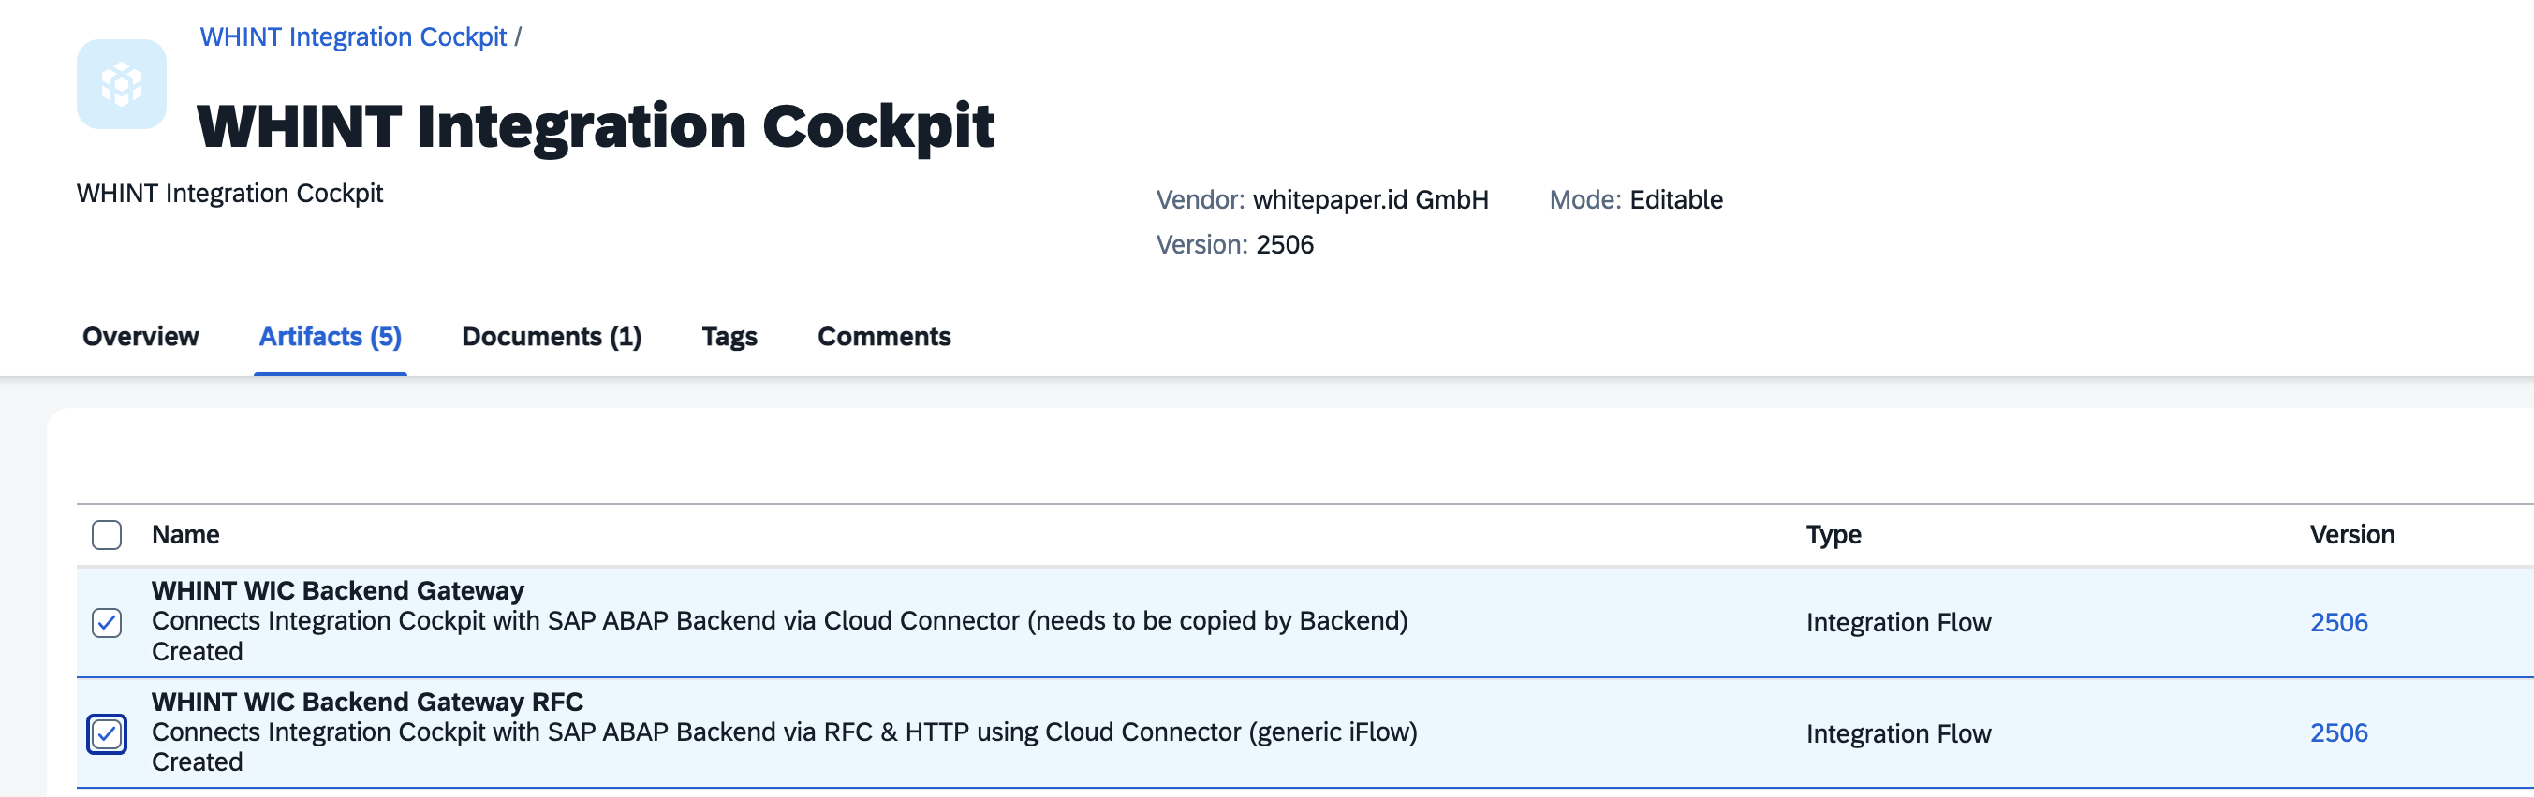
Task: Open version 2506 link for Backend Gateway RFC
Action: pyautogui.click(x=2338, y=733)
